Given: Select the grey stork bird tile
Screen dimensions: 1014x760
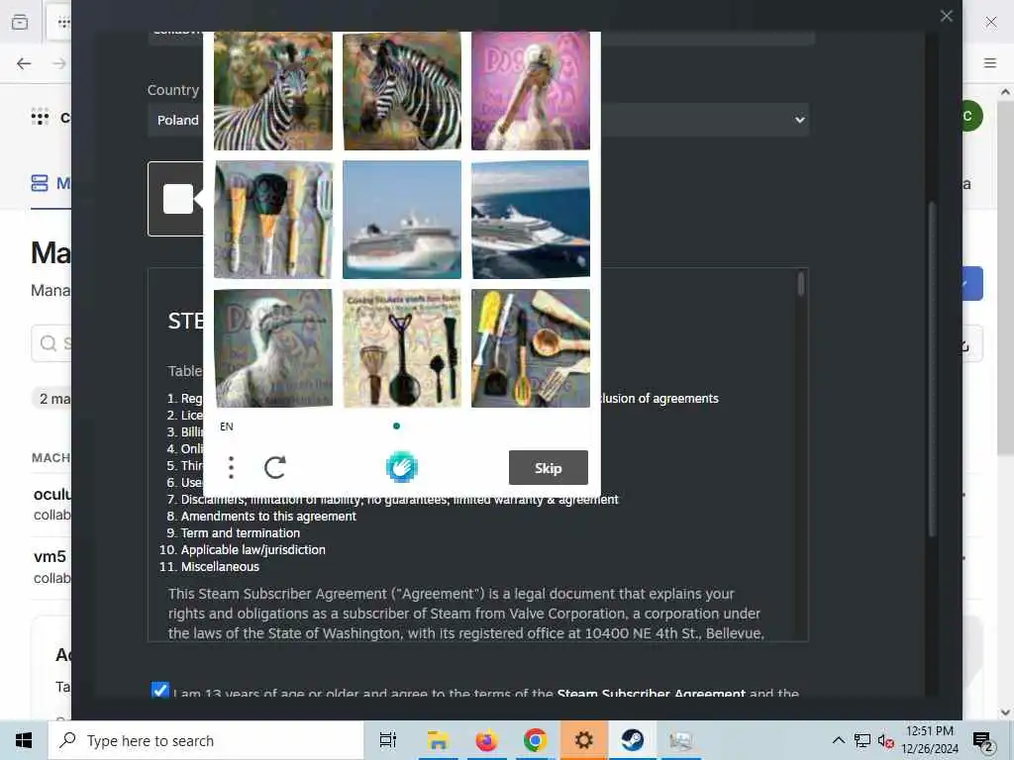Looking at the screenshot, I should click(273, 347).
